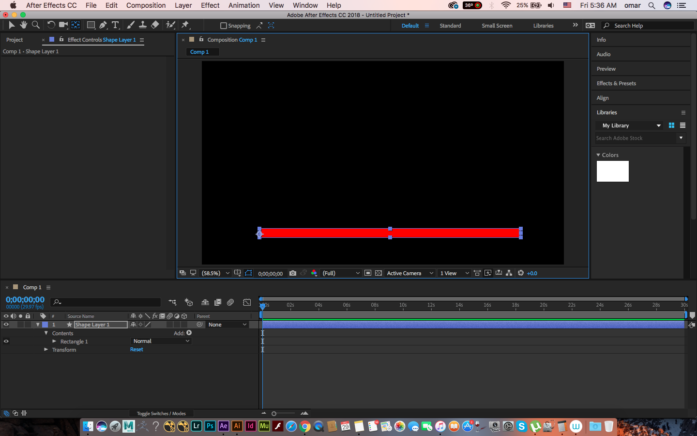Select the Brush tool
Image resolution: width=697 pixels, height=436 pixels.
[131, 25]
